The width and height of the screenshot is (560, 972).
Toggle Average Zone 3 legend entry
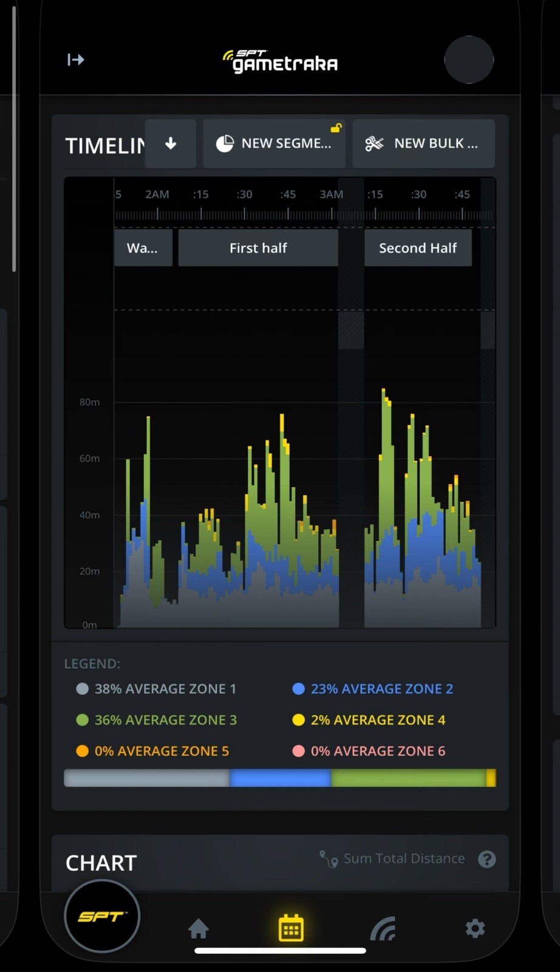click(x=156, y=720)
